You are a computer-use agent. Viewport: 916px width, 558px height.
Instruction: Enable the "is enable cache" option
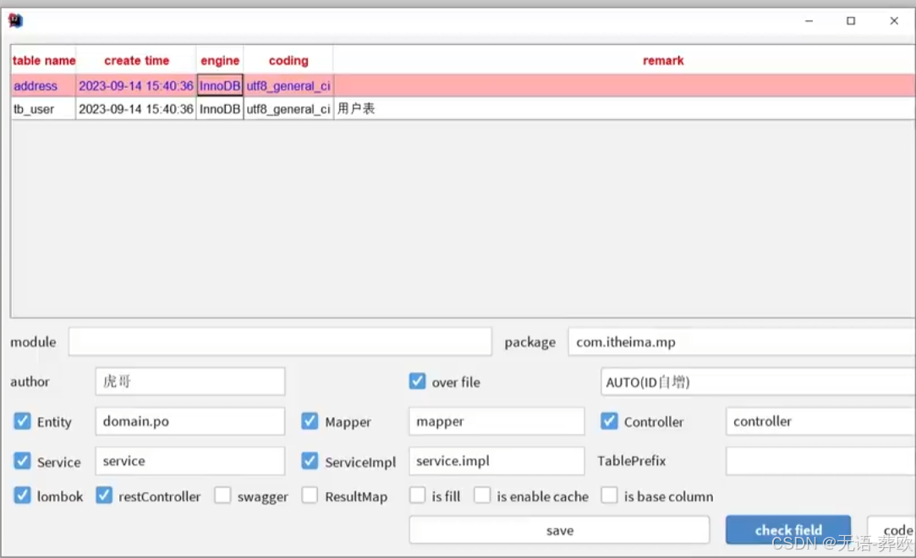tap(482, 496)
